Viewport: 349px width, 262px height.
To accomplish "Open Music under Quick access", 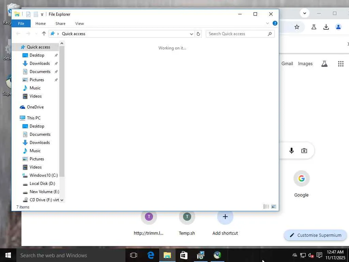I will (35, 88).
